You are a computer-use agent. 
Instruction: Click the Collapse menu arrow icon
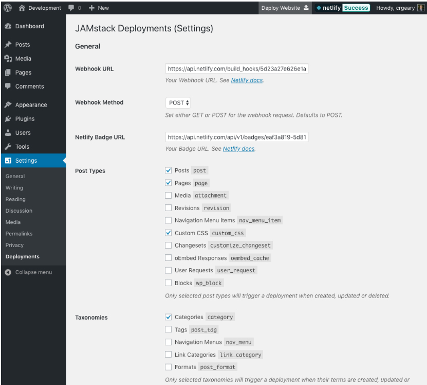click(9, 272)
